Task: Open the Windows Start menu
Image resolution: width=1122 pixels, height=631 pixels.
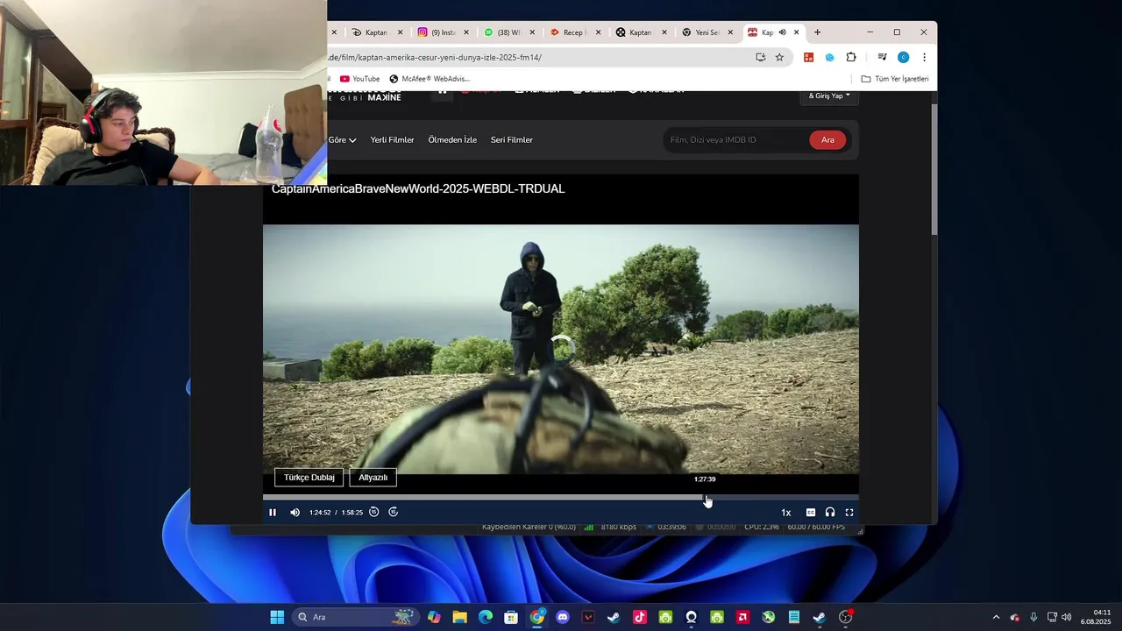Action: (x=277, y=617)
